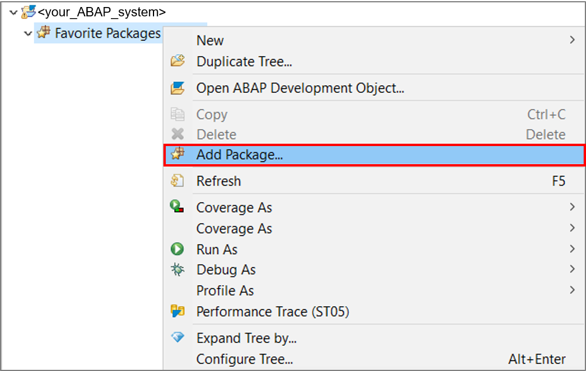Open the New submenu arrow
The height and width of the screenshot is (371, 586).
click(572, 40)
